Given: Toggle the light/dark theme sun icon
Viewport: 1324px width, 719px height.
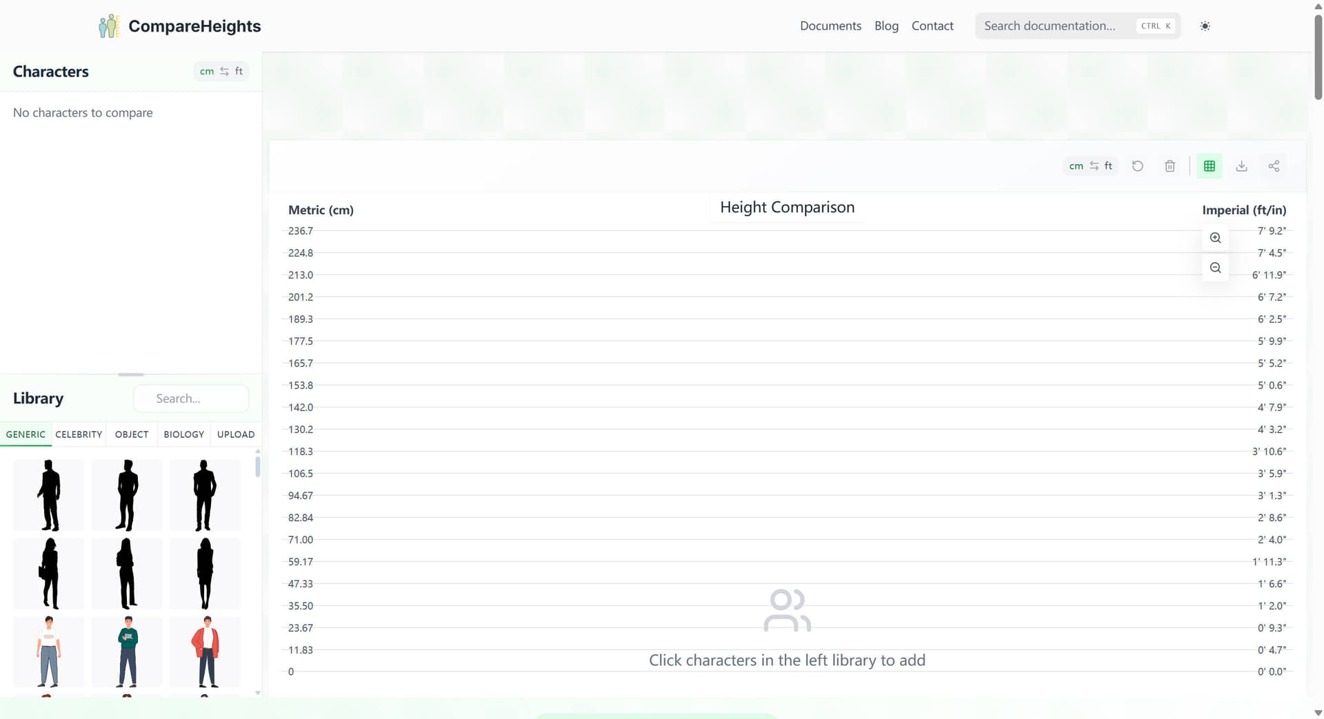Looking at the screenshot, I should (1205, 26).
